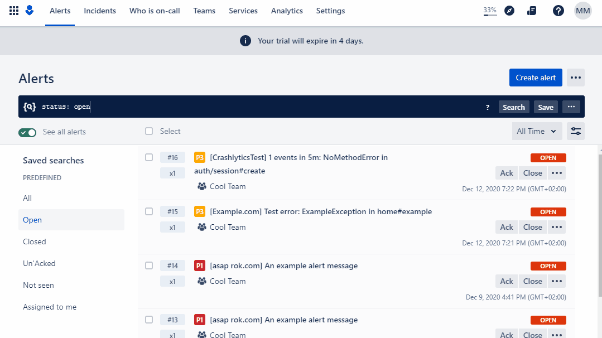Check the checkbox for alert #16
This screenshot has height=338, width=602.
point(149,157)
